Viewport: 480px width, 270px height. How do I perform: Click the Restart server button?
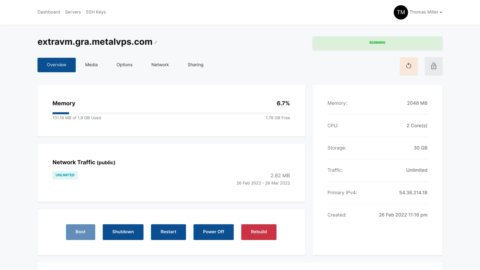pyautogui.click(x=168, y=232)
